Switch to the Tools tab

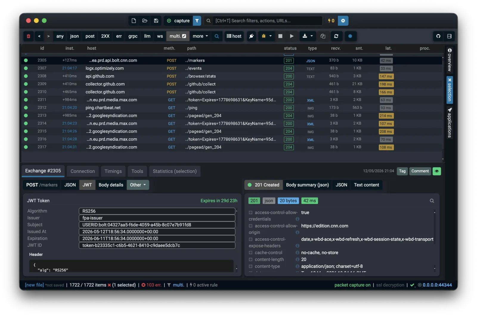pos(137,171)
